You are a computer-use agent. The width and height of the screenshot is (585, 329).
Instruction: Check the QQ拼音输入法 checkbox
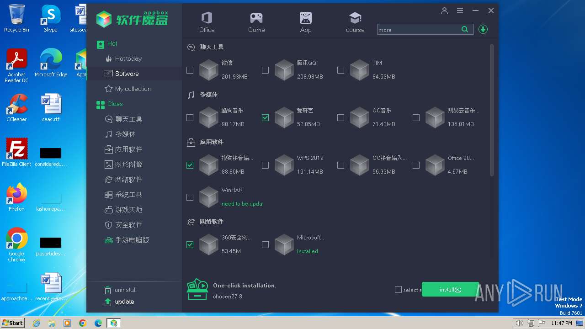[x=340, y=165]
